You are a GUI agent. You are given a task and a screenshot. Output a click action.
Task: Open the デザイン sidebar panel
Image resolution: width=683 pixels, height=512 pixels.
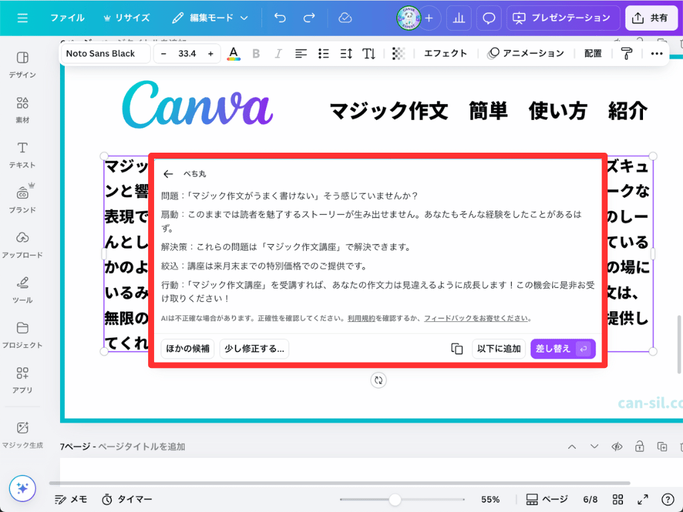(22, 65)
